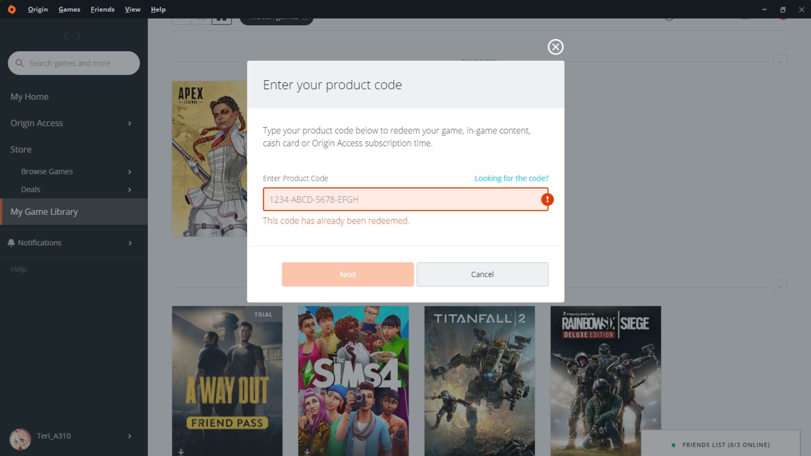The image size is (811, 456).
Task: Open My Game Library
Action: 74,212
